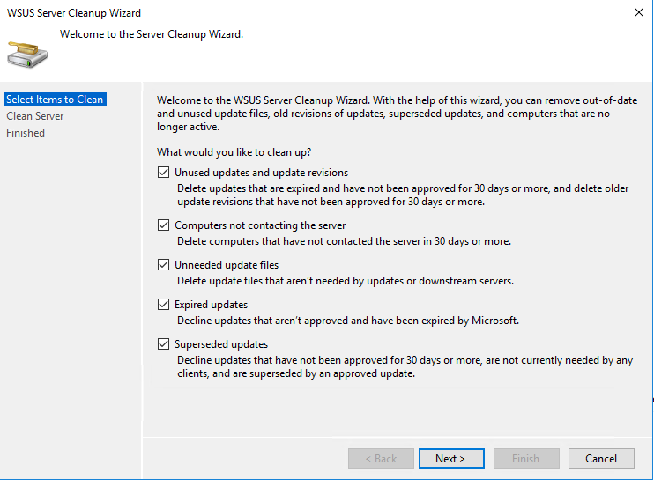Screen dimensions: 654x480
Task: Disable the Superseded updates checkbox
Action: 164,344
